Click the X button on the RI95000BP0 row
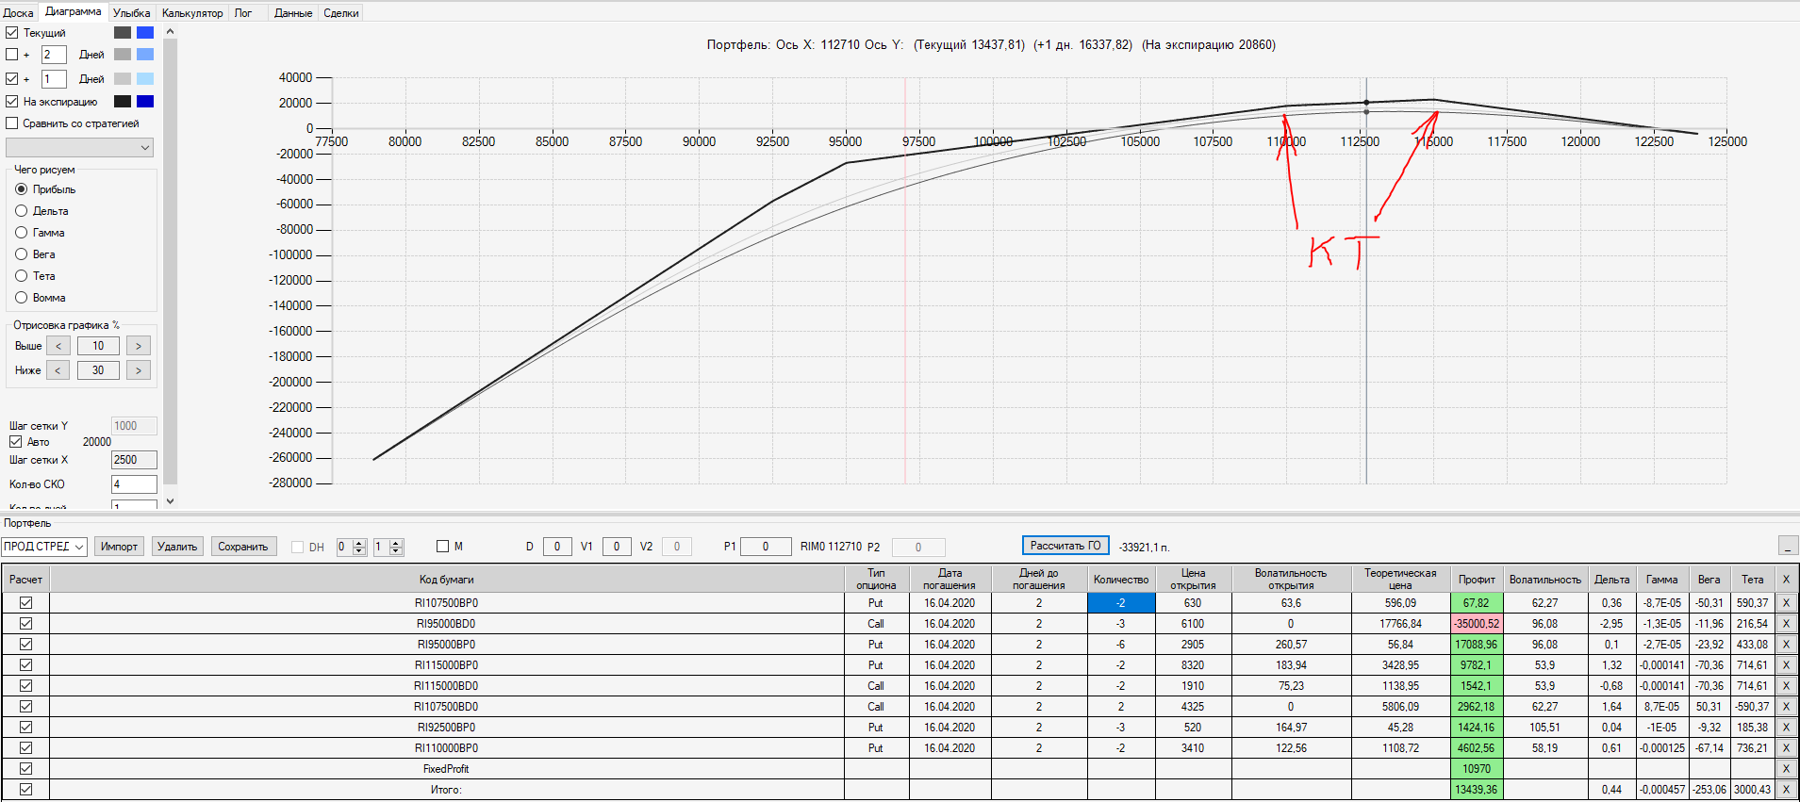This screenshot has height=802, width=1800. [1786, 645]
